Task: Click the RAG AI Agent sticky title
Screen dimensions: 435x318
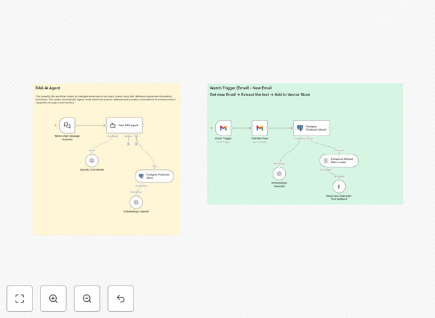Action: [47, 88]
